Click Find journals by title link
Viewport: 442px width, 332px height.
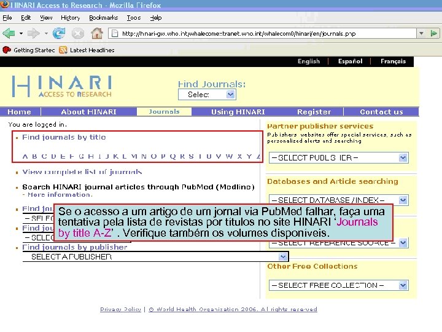click(x=64, y=137)
